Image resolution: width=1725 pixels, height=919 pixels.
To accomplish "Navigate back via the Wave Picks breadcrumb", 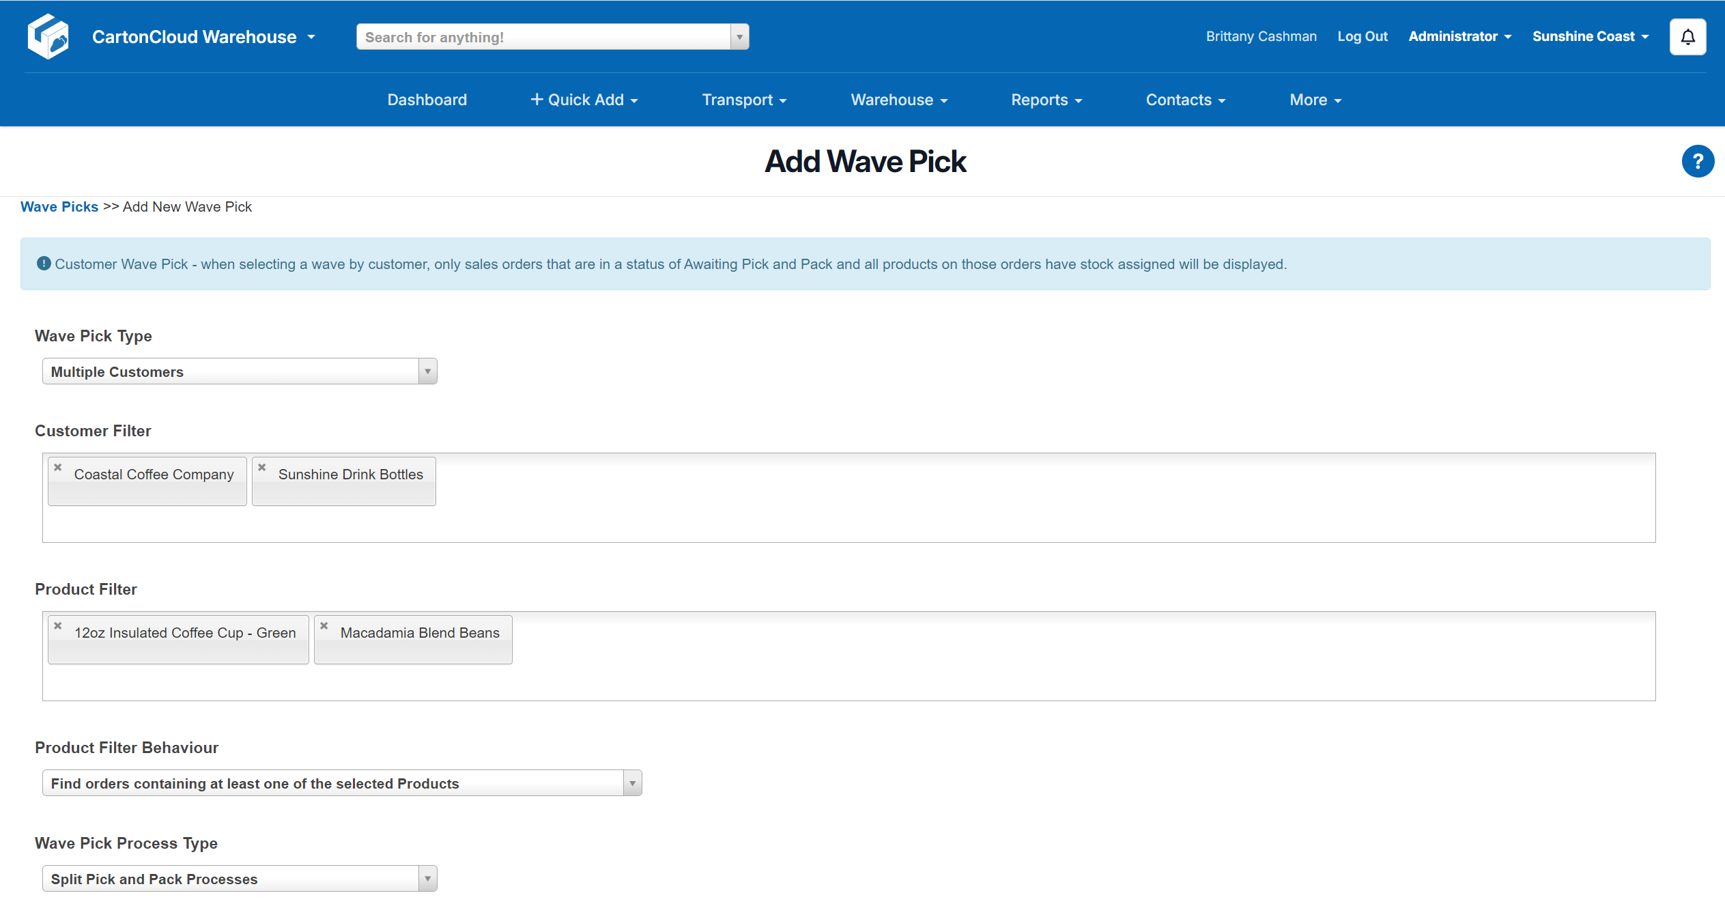I will click(x=59, y=206).
